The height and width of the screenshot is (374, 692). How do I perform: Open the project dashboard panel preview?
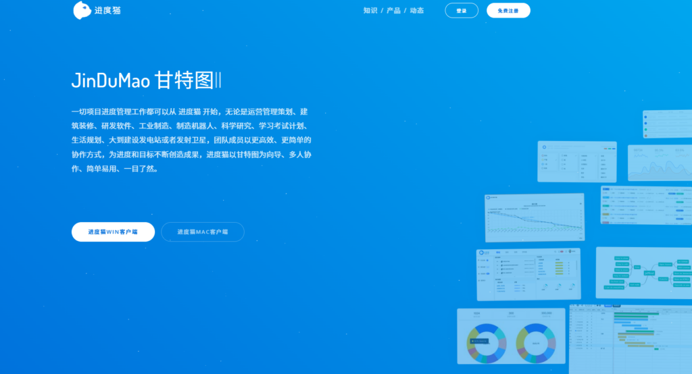click(528, 274)
